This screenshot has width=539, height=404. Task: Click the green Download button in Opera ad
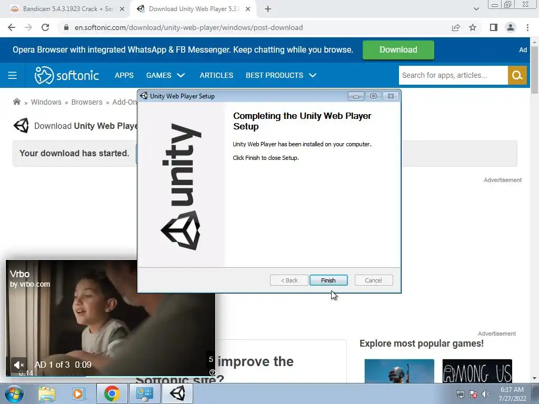point(398,50)
